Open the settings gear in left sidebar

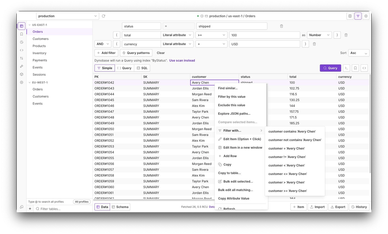[21, 82]
